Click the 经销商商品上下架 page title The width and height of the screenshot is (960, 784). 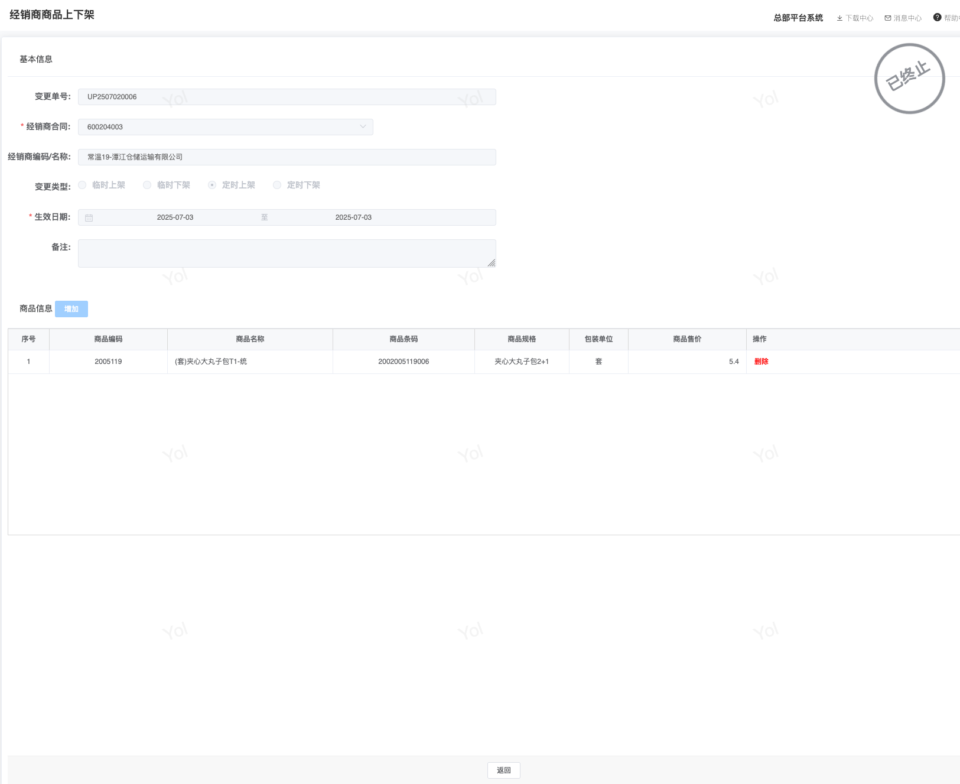click(x=52, y=15)
